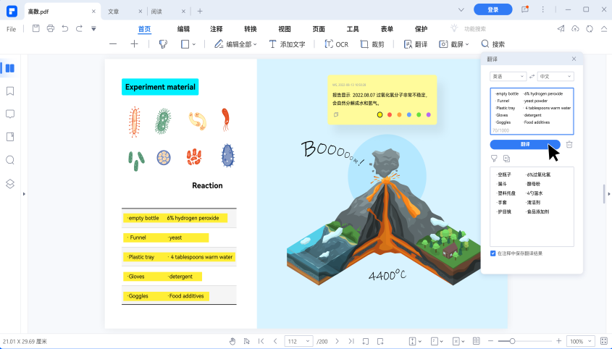Image resolution: width=612 pixels, height=349 pixels.
Task: Open the comments sidebar panel
Action: tap(10, 114)
